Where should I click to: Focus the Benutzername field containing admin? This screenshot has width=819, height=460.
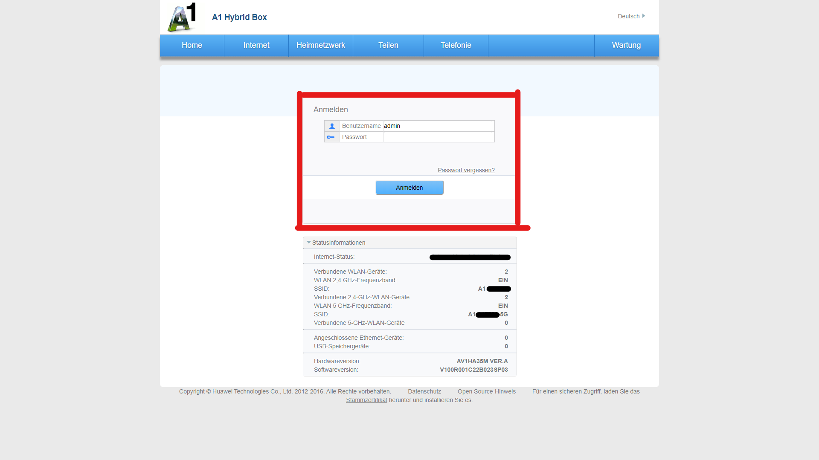439,126
